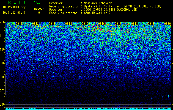This screenshot has width=173, height=110.
Task: Click the 1.0 frequency axis label
Action: pos(2,50)
